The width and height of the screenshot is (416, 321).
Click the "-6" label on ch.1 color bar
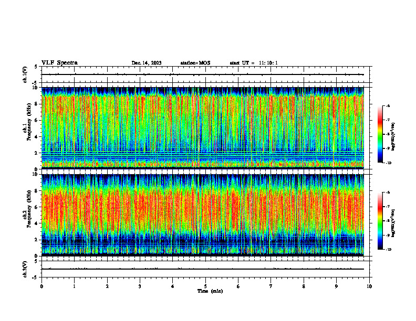point(388,106)
